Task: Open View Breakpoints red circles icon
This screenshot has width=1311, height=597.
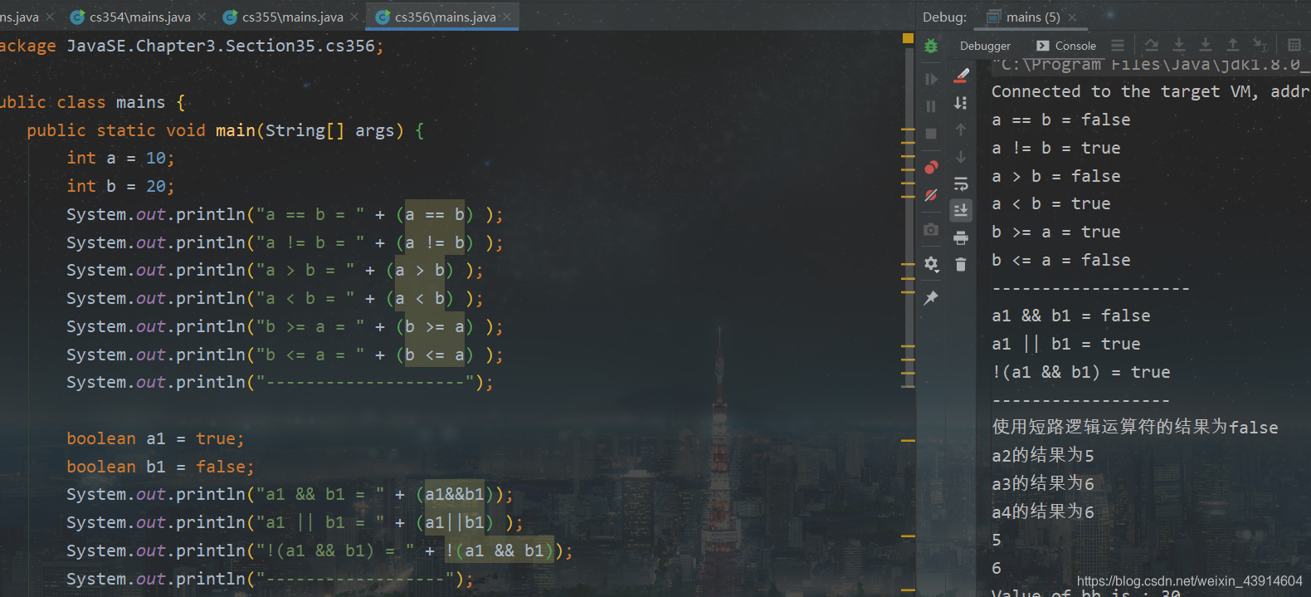Action: coord(931,168)
